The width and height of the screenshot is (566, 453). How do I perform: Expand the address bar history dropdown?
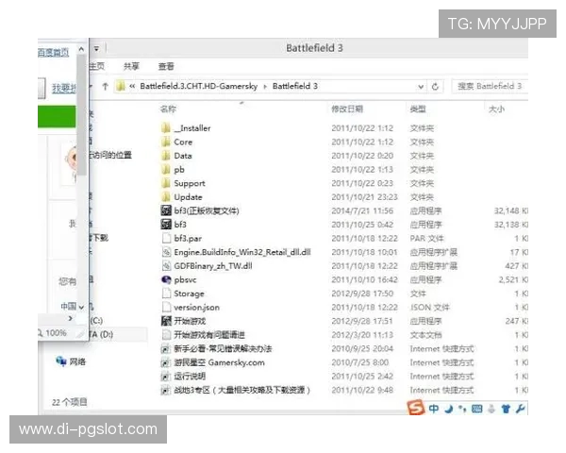421,86
